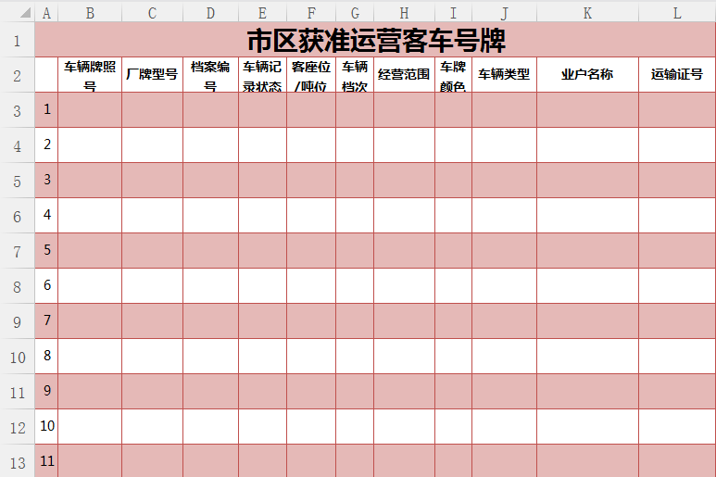Select row 1 header
The height and width of the screenshot is (477, 716).
(17, 41)
